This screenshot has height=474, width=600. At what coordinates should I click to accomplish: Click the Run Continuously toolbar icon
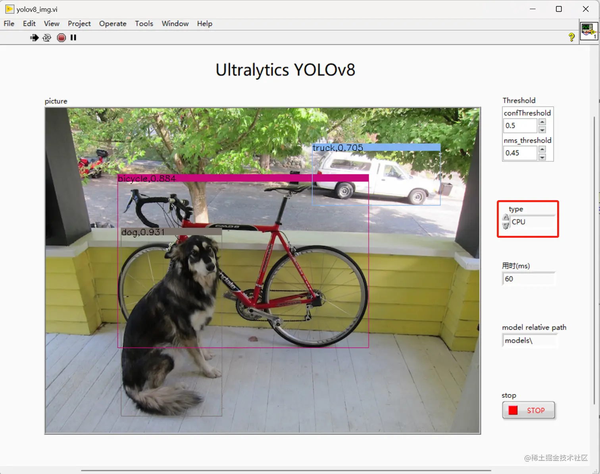point(47,37)
